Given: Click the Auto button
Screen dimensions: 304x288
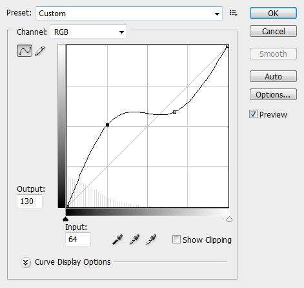Looking at the screenshot, I should pyautogui.click(x=273, y=76).
